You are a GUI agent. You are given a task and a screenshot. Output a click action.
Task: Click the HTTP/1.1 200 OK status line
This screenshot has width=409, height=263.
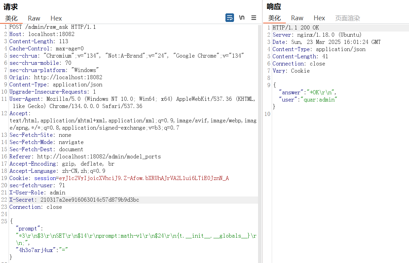(x=295, y=27)
